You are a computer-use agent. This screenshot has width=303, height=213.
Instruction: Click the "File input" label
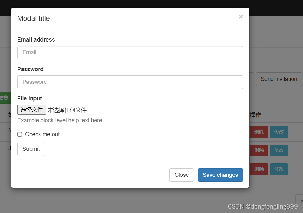(30, 98)
